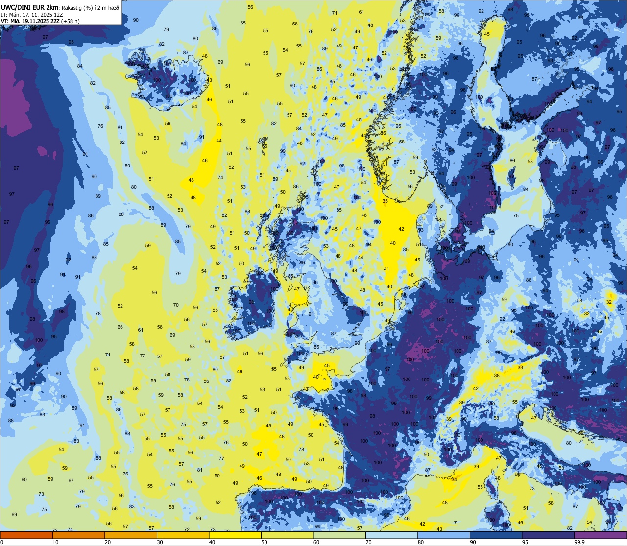This screenshot has width=627, height=546.
Task: Click the 'Rakastig (%) í 2 m hæð' parameter label
Action: 90,7
